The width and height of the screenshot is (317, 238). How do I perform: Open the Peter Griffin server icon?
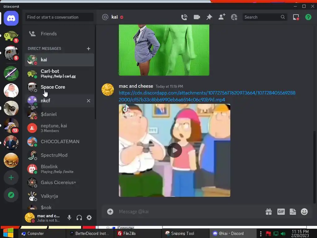pyautogui.click(x=11, y=90)
